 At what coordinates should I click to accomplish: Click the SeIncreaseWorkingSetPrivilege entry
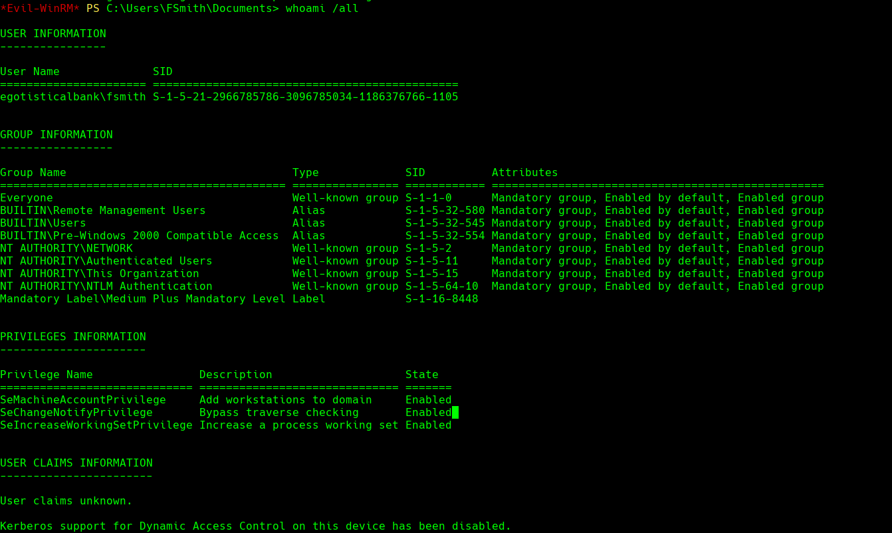pyautogui.click(x=96, y=425)
